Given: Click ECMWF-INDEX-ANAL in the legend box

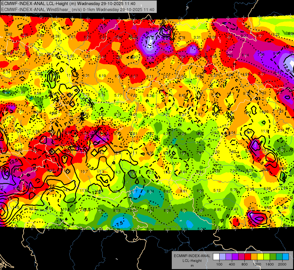Looking at the screenshot, I should (x=192, y=256).
